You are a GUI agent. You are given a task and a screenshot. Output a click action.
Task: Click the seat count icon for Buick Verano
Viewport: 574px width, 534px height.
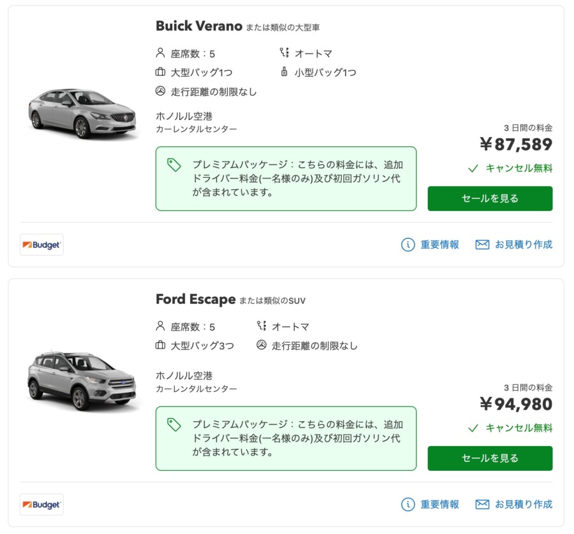(x=159, y=54)
